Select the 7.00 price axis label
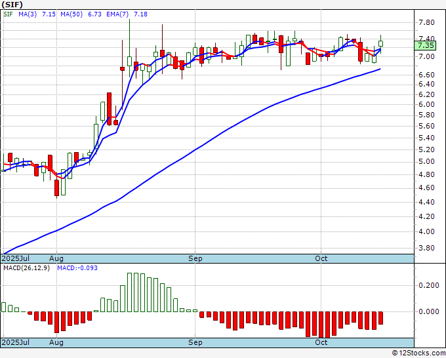 [x=426, y=56]
